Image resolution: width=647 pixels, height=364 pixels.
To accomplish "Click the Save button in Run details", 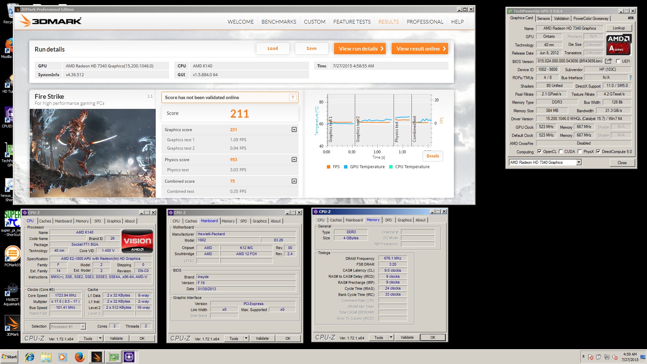I will (x=311, y=49).
